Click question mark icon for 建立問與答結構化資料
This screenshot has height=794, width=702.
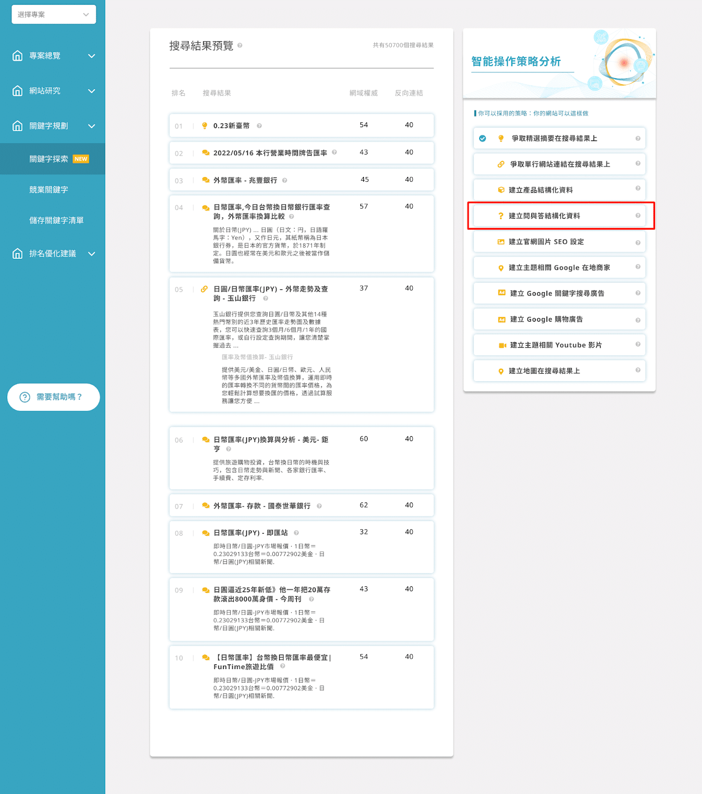[500, 216]
